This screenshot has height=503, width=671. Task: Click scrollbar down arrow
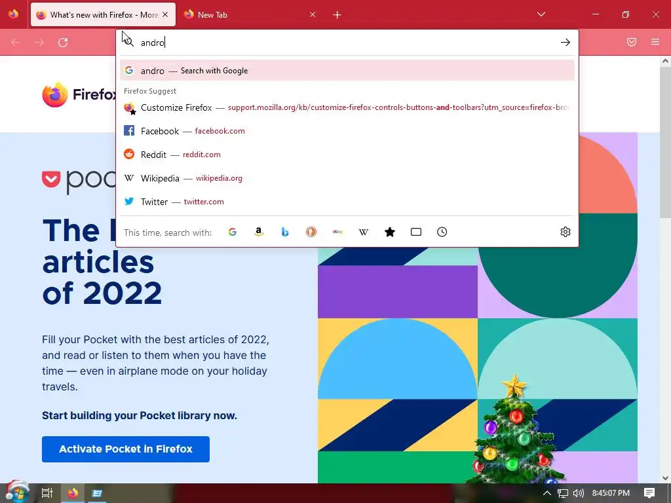click(x=665, y=477)
